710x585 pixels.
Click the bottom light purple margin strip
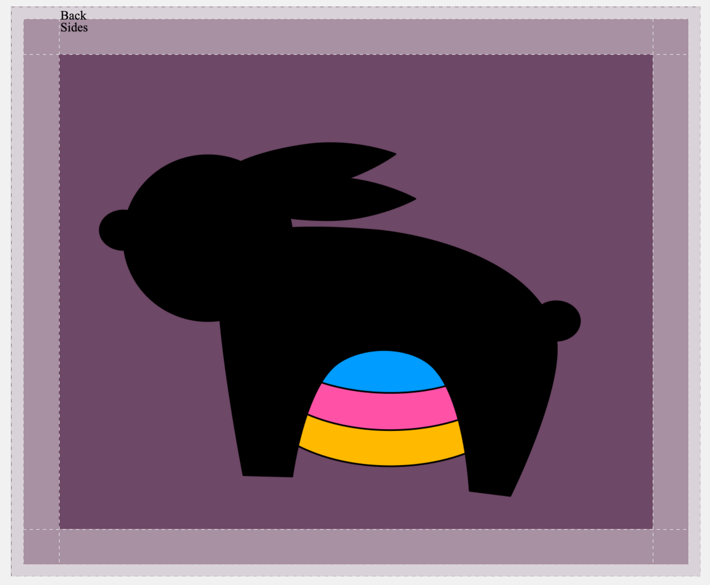356,546
